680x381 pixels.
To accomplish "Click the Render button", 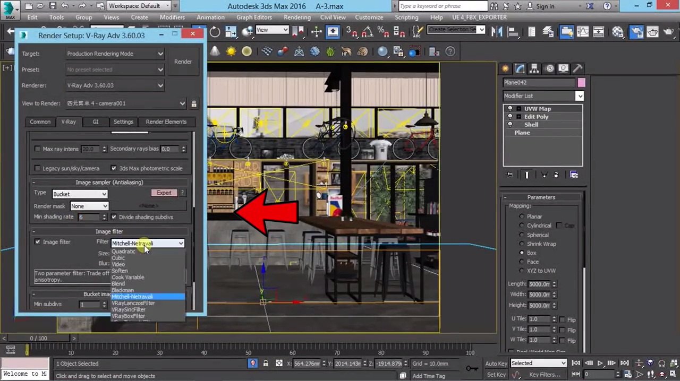I will [183, 62].
